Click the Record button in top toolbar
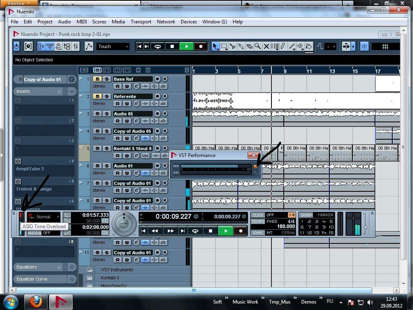413x310 pixels. pyautogui.click(x=201, y=46)
